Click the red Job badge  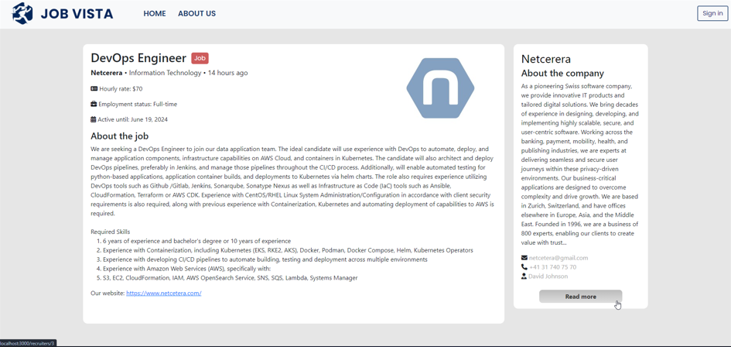[200, 58]
